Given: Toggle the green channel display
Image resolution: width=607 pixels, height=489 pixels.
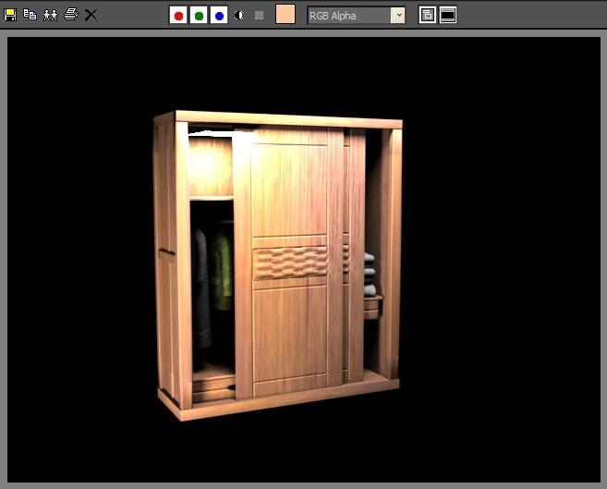Looking at the screenshot, I should click(199, 16).
